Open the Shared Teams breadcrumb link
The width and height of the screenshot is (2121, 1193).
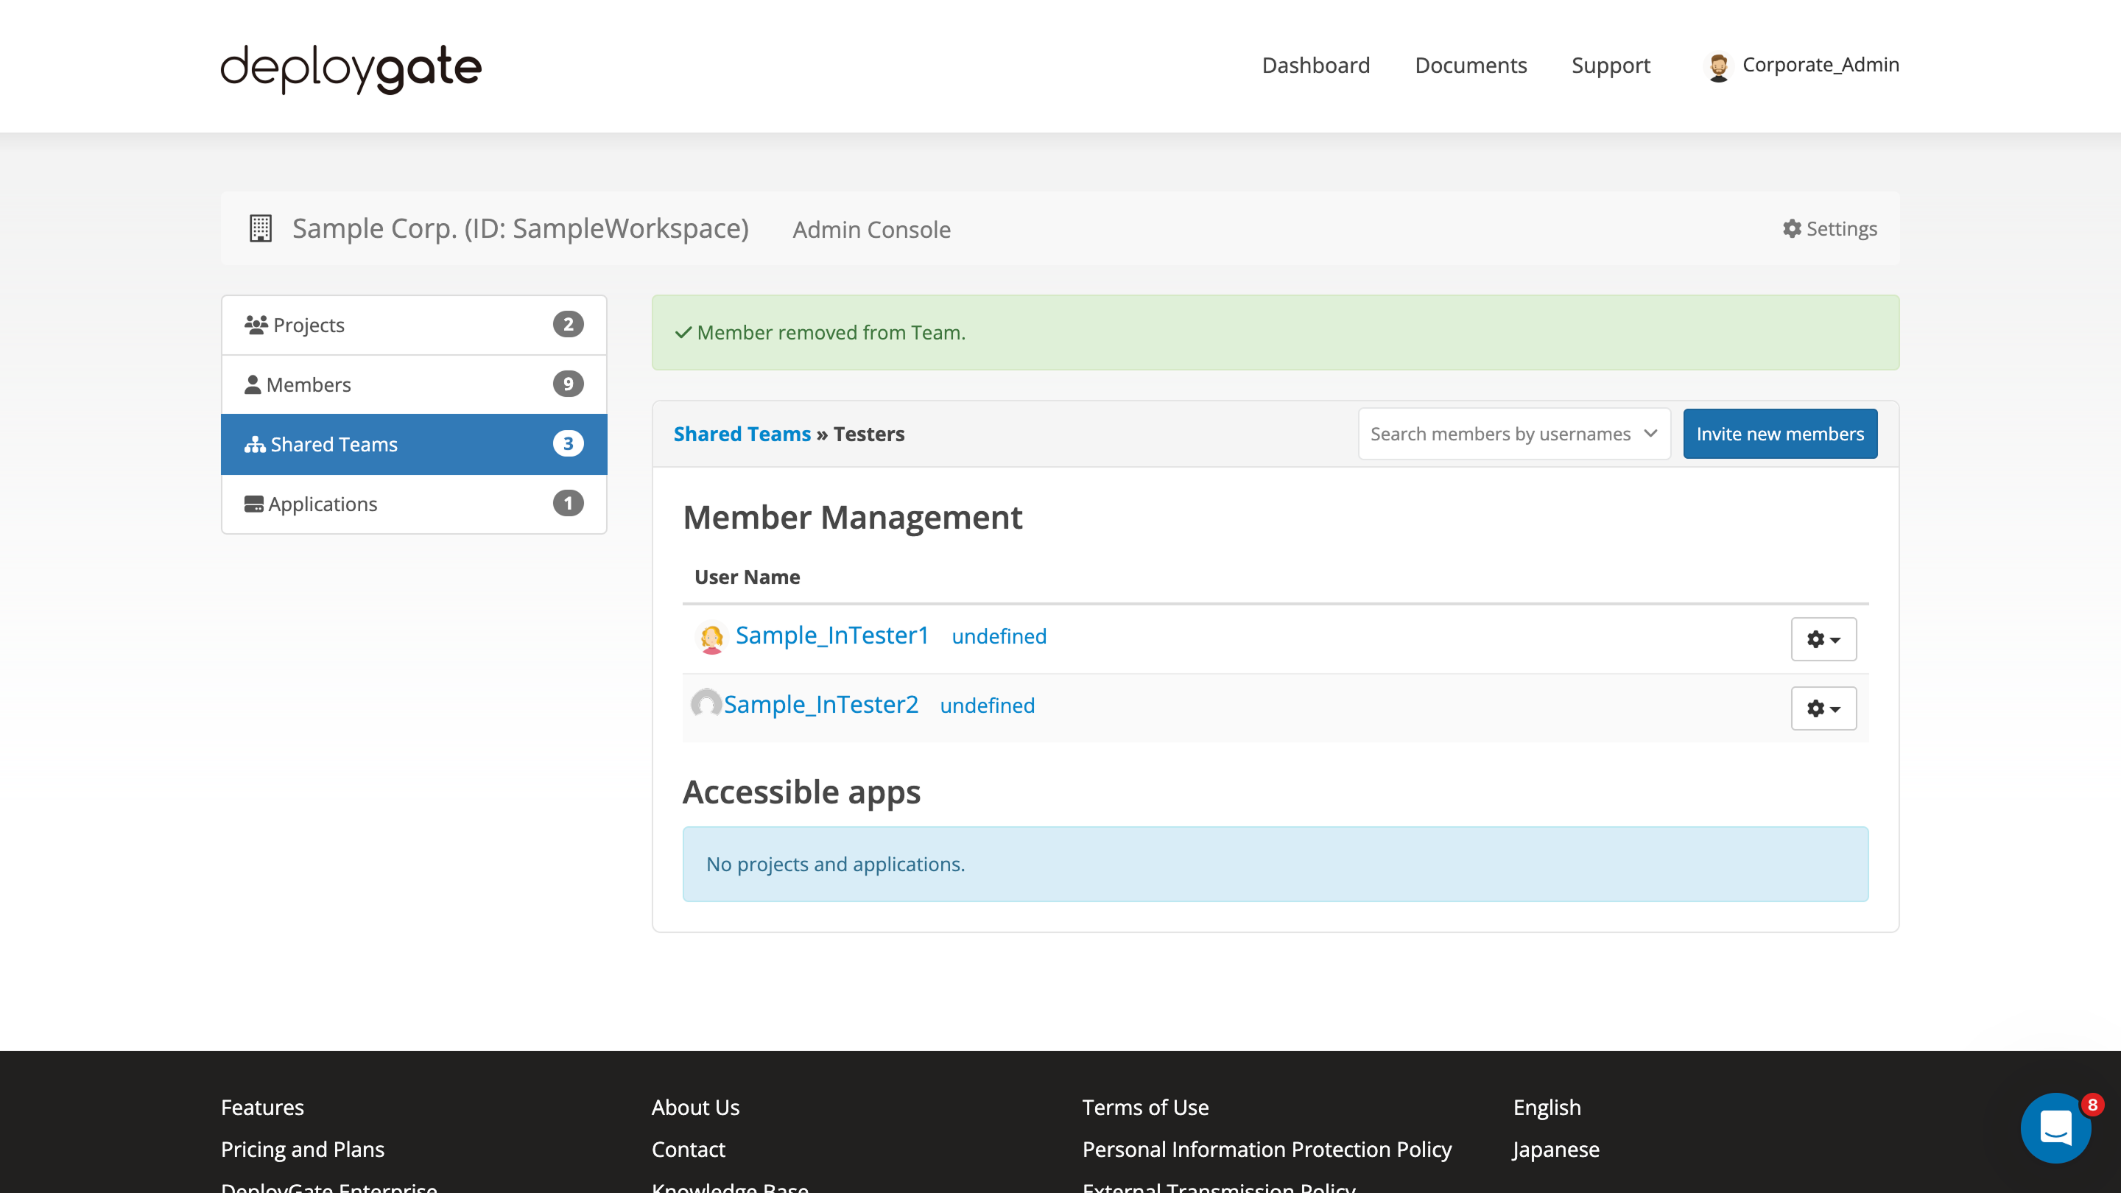click(742, 434)
